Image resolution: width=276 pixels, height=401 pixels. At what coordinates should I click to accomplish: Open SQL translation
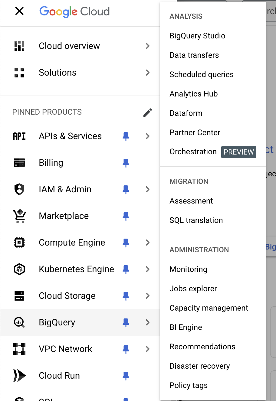point(196,220)
